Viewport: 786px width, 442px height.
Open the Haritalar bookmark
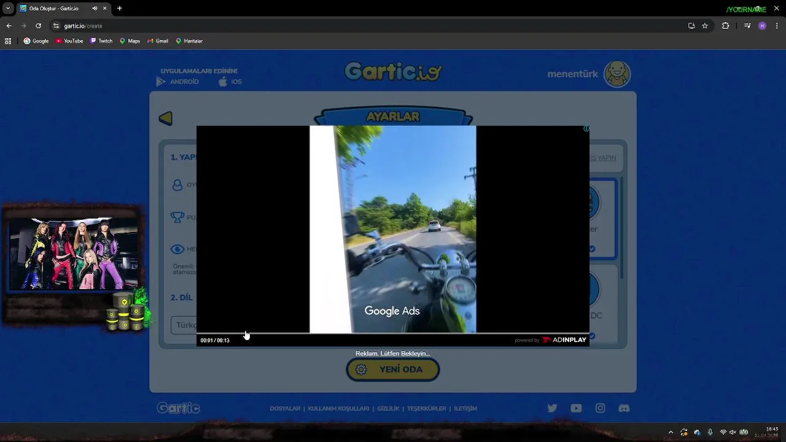[189, 41]
